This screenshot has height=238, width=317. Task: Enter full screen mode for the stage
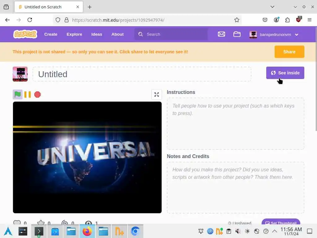[157, 95]
